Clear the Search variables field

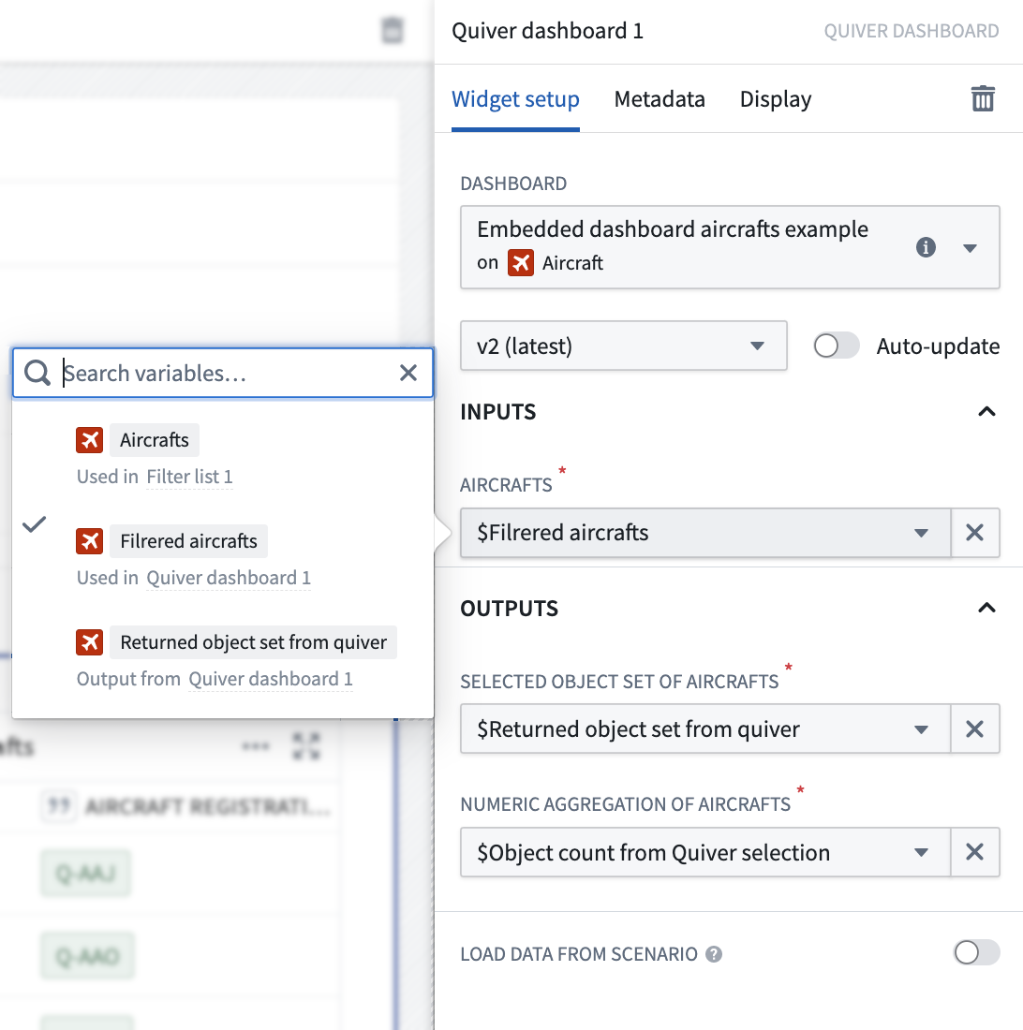pos(408,373)
